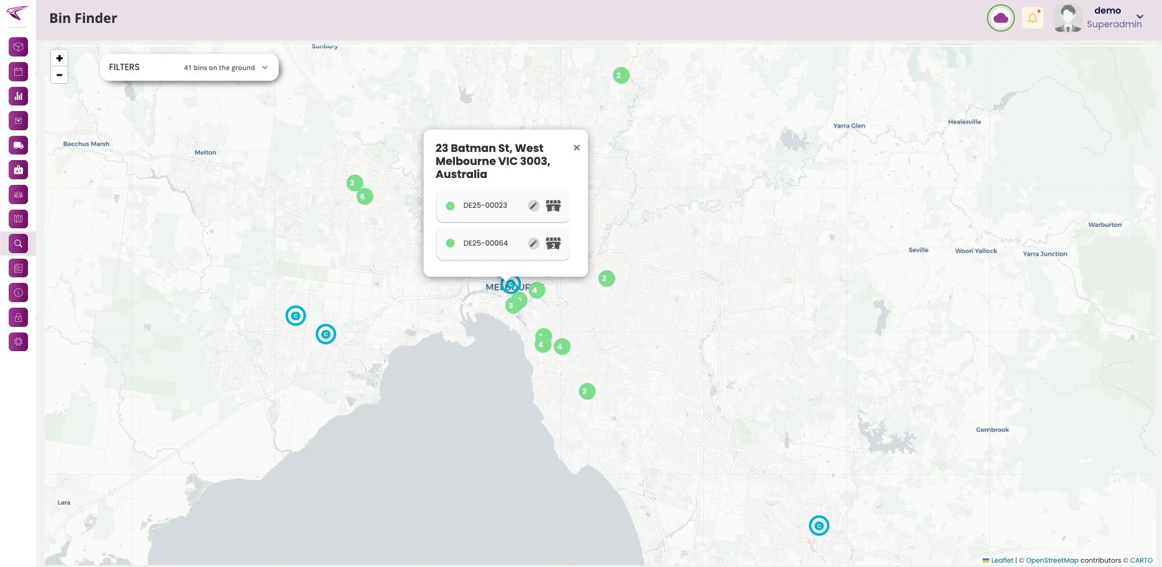Image resolution: width=1162 pixels, height=567 pixels.
Task: Open the cube package icon in sidebar
Action: click(18, 47)
